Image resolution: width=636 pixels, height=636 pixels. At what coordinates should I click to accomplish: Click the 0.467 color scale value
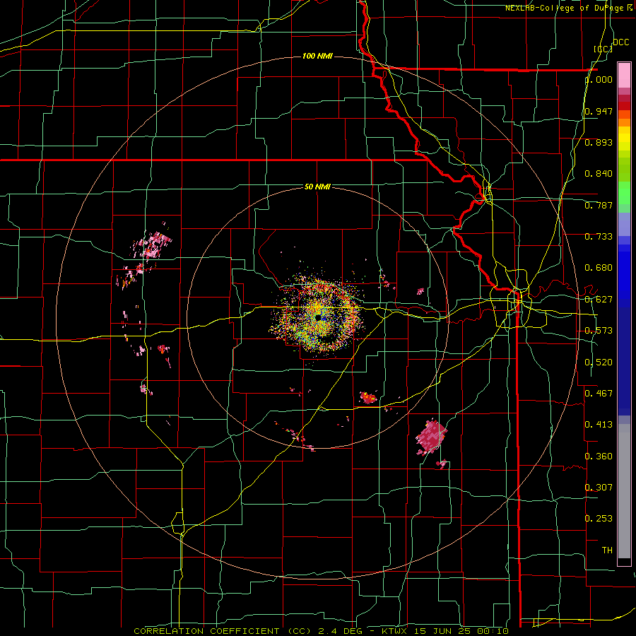(x=599, y=393)
